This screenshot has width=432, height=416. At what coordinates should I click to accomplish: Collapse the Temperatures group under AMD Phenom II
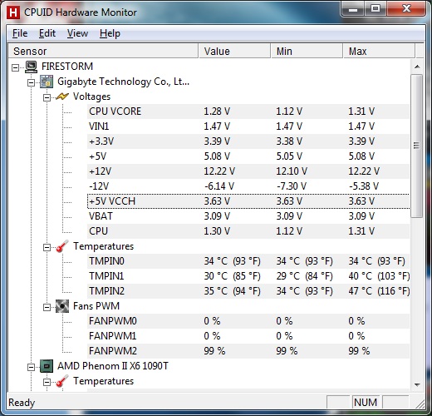click(47, 382)
